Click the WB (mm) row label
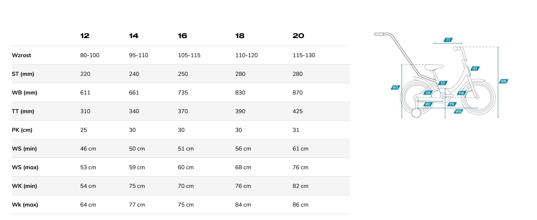The image size is (537, 220). pyautogui.click(x=25, y=93)
